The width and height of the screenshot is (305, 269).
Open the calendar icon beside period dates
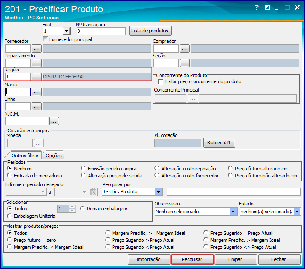point(93,192)
